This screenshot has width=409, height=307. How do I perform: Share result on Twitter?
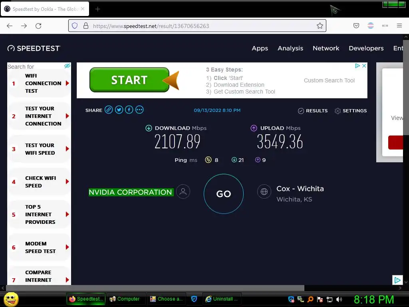point(119,110)
